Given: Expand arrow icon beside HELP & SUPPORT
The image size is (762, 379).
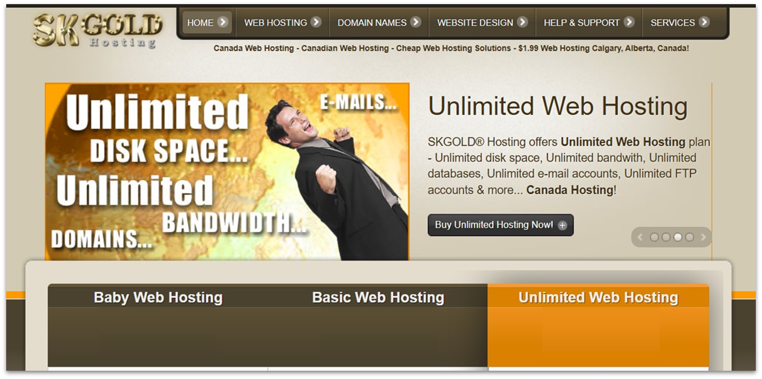Looking at the screenshot, I should click(629, 22).
